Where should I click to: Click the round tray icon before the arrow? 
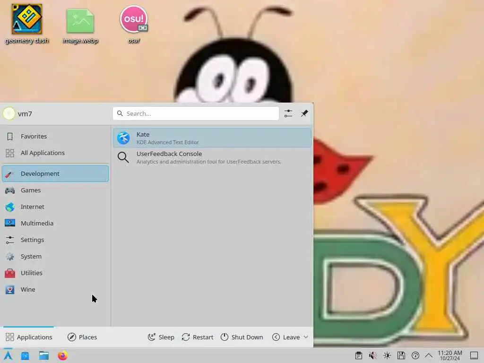pos(415,355)
